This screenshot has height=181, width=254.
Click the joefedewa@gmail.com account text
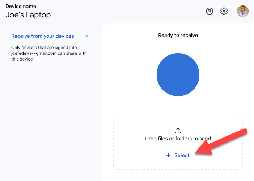click(x=33, y=53)
